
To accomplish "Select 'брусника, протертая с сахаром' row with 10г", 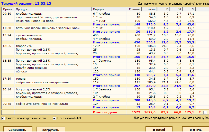I will (x=99, y=93).
